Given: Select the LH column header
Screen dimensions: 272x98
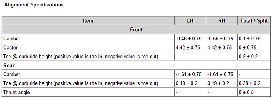Looking at the screenshot, I should (x=190, y=21).
